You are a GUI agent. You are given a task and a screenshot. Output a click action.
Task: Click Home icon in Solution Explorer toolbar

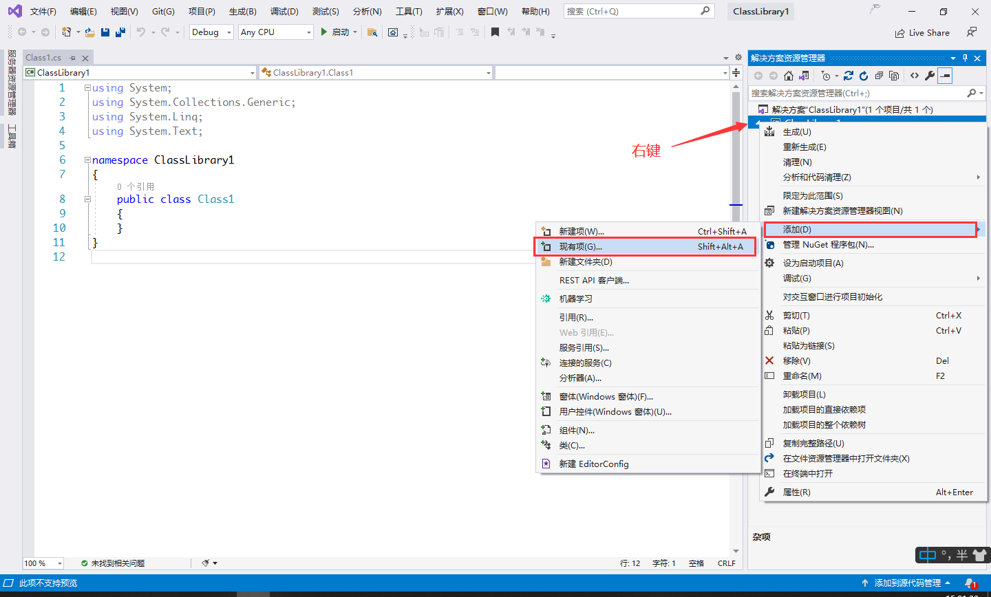(789, 76)
